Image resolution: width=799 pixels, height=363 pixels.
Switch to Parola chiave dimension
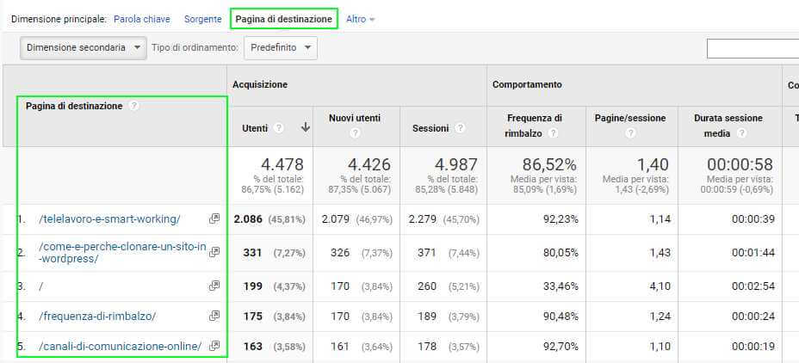tap(141, 19)
